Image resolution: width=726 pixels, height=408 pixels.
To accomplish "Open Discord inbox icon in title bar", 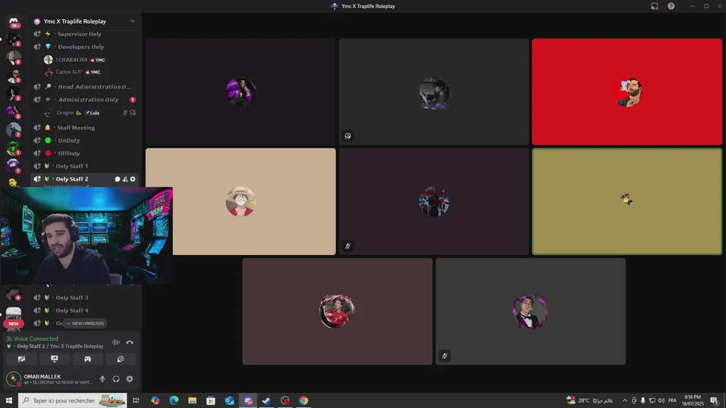I will pos(655,6).
